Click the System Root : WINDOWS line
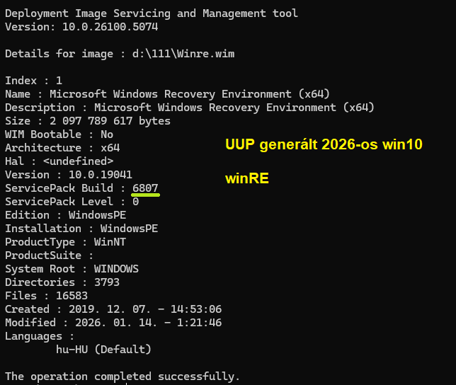Screen dimensions: 456x385 [72, 269]
